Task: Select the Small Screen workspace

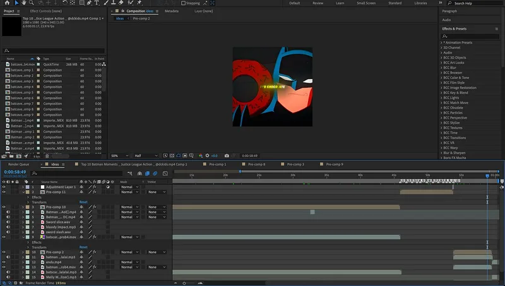Action: 366,3
